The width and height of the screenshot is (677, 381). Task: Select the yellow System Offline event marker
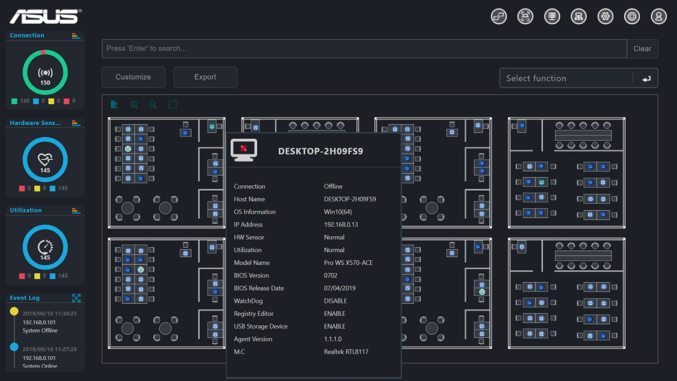point(14,311)
